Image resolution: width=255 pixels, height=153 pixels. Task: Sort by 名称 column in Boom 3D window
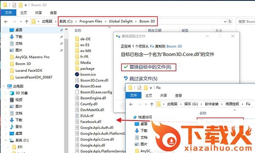(78, 31)
